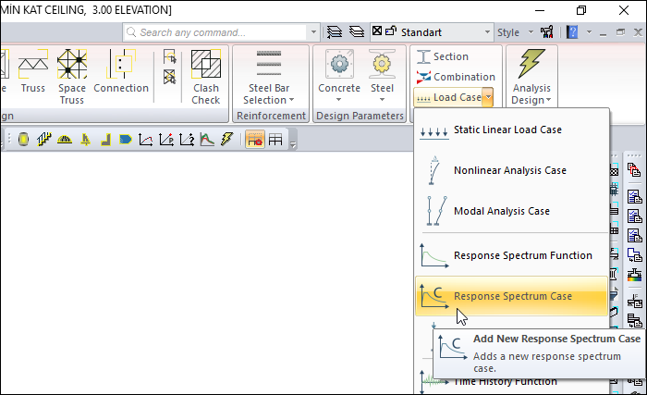Click the Connection tool icon

[121, 72]
